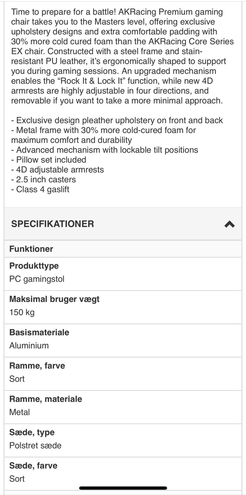This screenshot has height=495, width=246.
Task: Tap the 150 kg value
Action: (x=22, y=312)
